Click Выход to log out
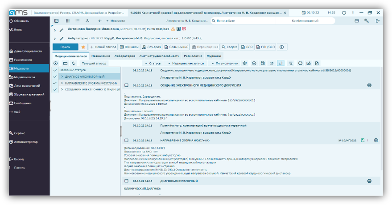 (x=17, y=159)
